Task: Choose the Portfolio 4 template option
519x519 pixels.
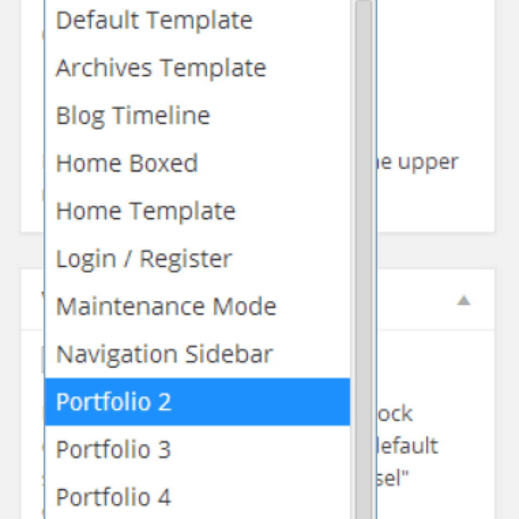Action: click(113, 497)
